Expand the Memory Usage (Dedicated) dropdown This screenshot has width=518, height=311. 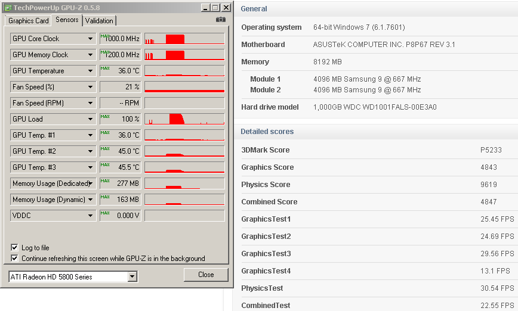[x=53, y=184]
